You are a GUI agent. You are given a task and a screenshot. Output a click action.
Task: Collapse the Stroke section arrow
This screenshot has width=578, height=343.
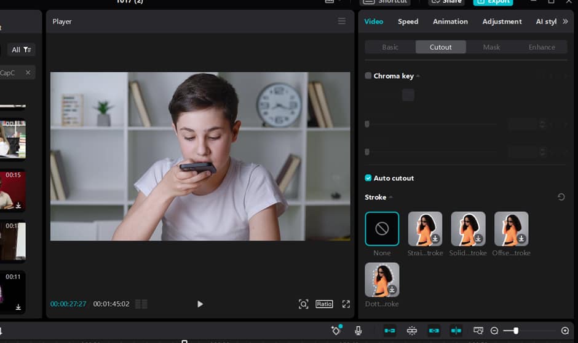tap(391, 197)
